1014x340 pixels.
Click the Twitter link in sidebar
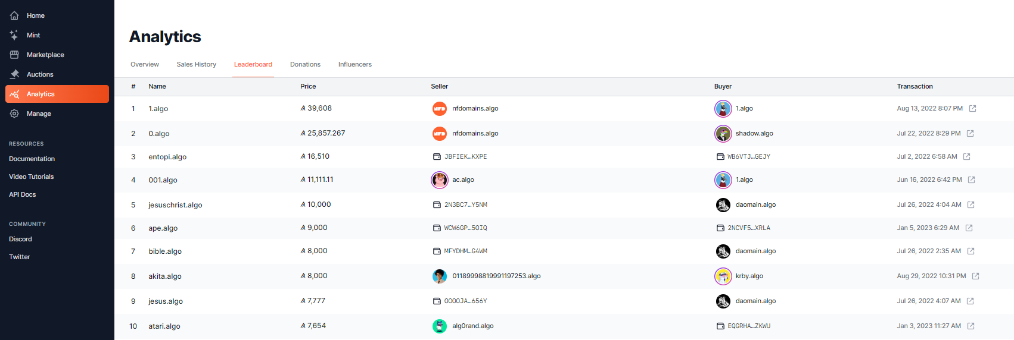pyautogui.click(x=19, y=257)
